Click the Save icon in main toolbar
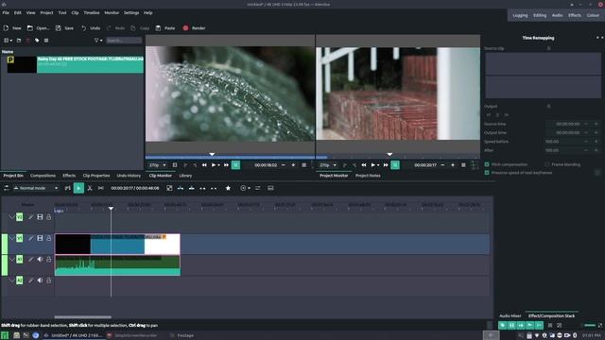Image resolution: width=605 pixels, height=340 pixels. tap(59, 28)
